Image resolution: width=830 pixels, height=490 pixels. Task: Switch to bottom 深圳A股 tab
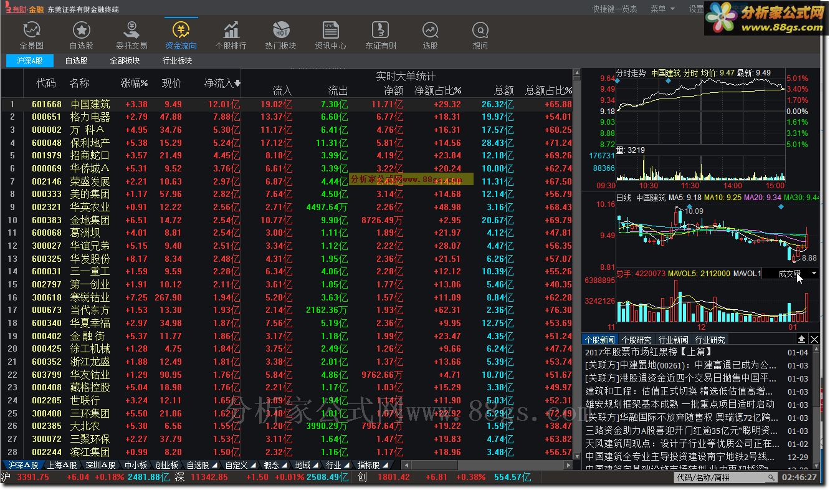pos(100,465)
